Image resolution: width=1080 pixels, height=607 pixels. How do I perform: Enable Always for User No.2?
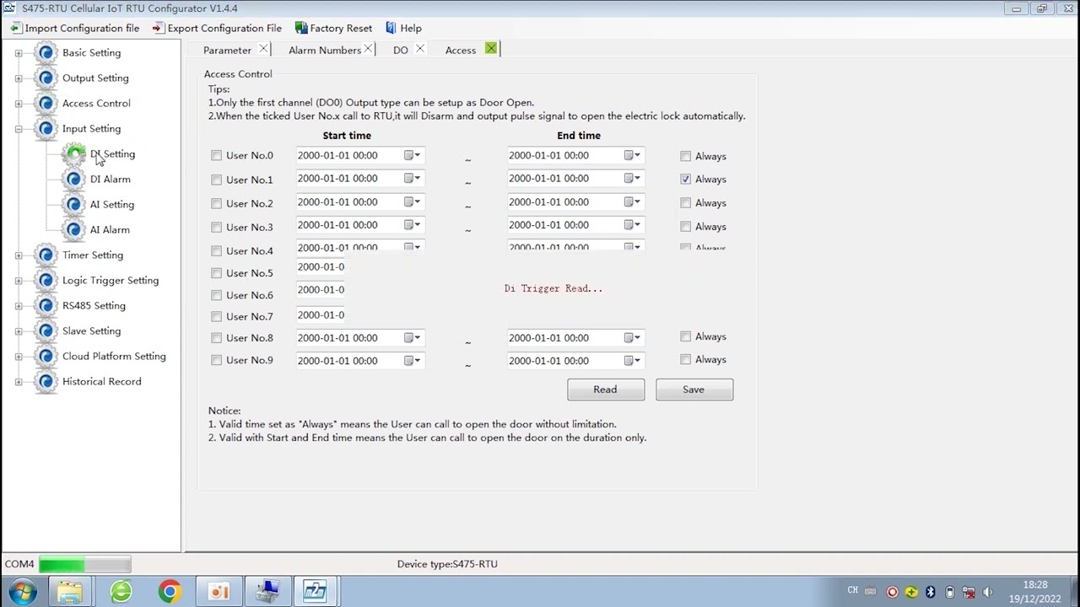click(x=686, y=202)
